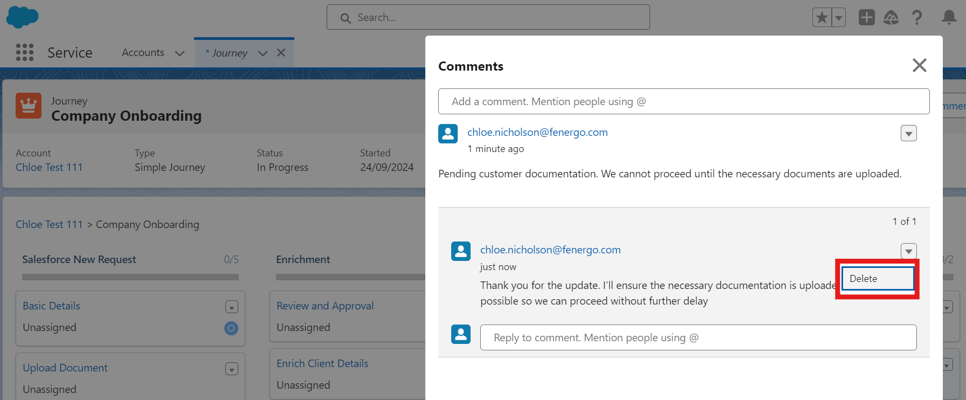This screenshot has width=966, height=400.
Task: Click the Add a comment input field
Action: (x=684, y=101)
